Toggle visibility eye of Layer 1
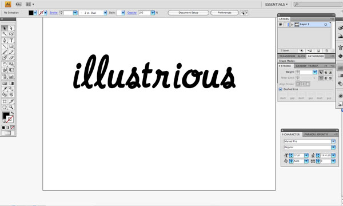343x206 pixels. 281,25
